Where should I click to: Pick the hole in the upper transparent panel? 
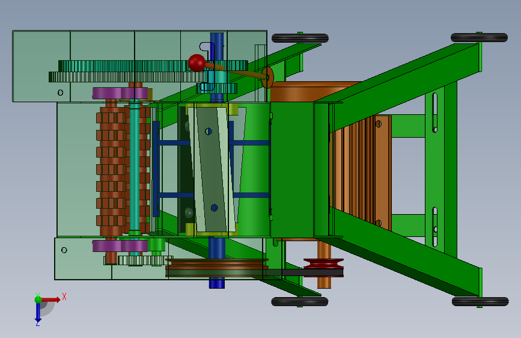60,93
